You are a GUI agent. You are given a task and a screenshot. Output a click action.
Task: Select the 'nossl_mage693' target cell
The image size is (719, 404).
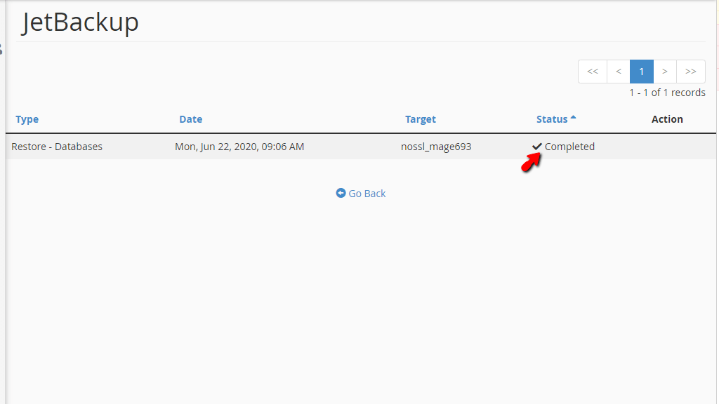tap(436, 147)
